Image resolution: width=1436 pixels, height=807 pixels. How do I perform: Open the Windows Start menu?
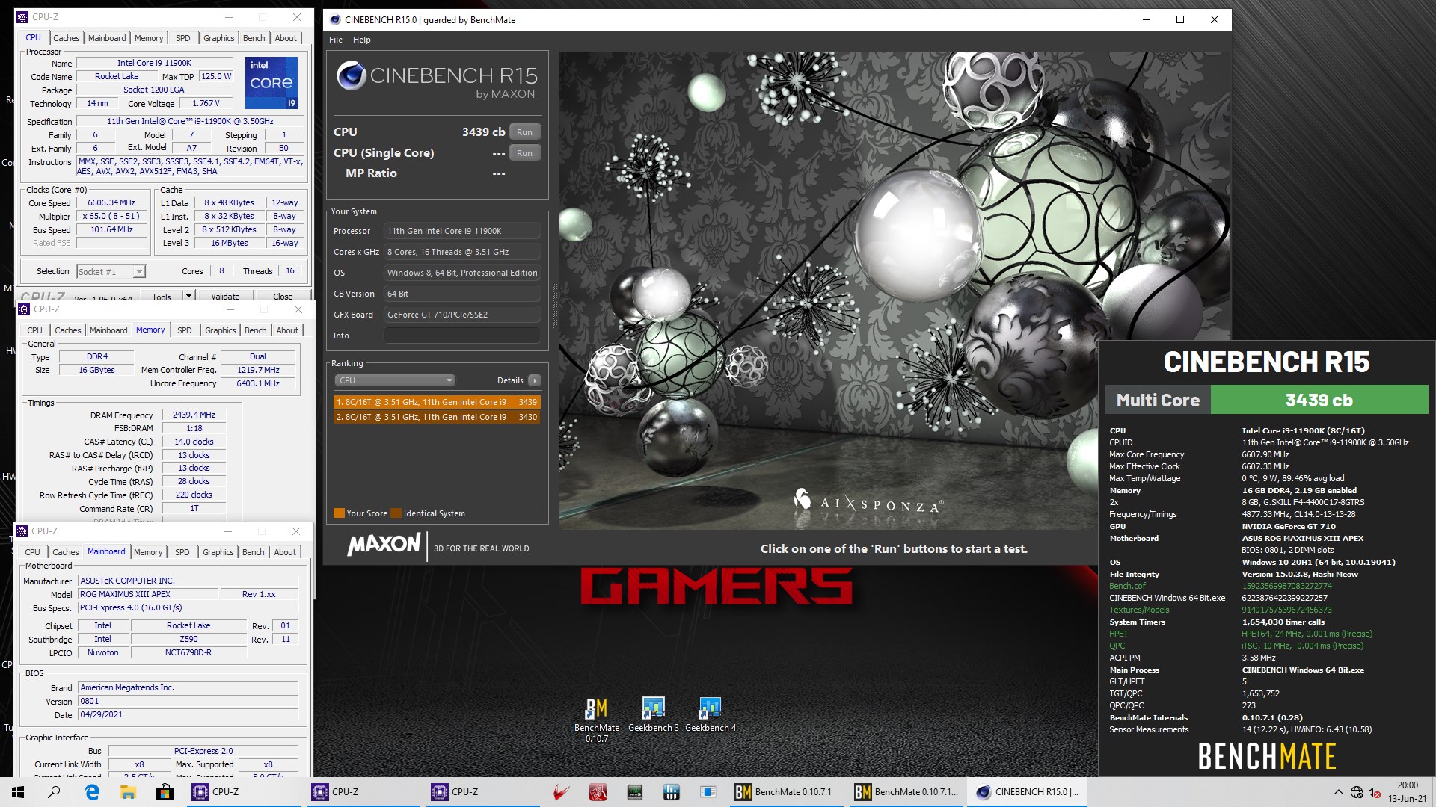tap(18, 792)
